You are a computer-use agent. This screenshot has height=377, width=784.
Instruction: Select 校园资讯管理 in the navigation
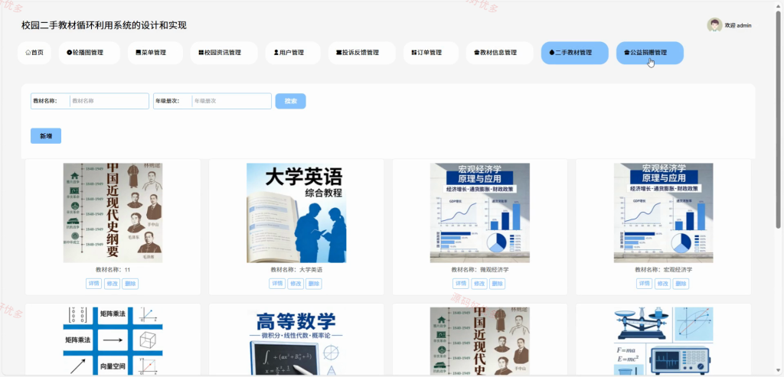224,53
